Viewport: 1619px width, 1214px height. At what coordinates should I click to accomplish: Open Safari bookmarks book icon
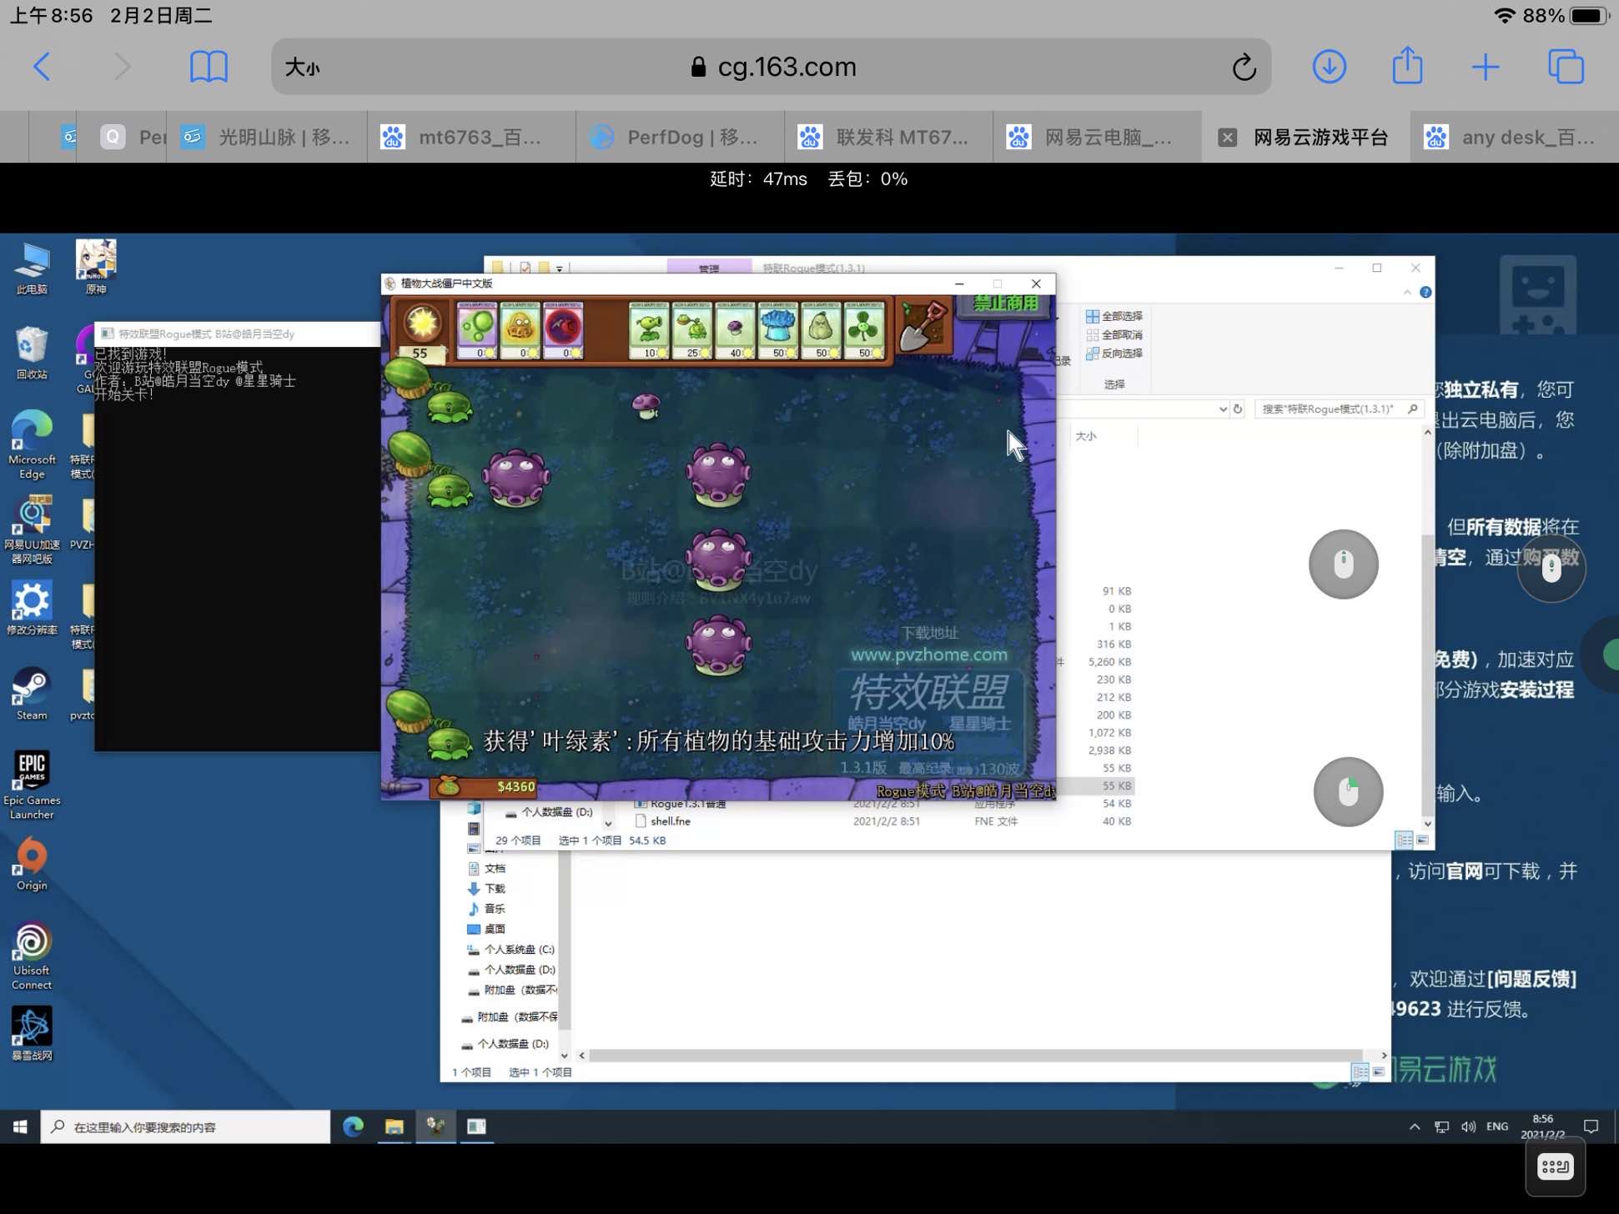209,67
